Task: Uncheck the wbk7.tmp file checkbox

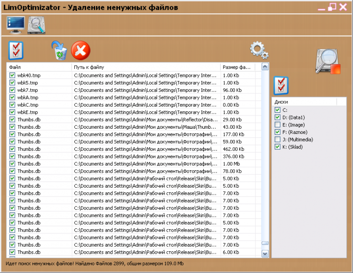Action: click(x=12, y=90)
